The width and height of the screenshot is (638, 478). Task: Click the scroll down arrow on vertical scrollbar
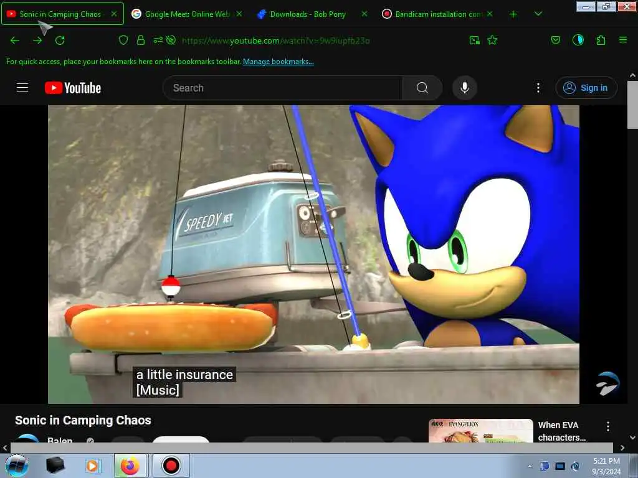(632, 438)
